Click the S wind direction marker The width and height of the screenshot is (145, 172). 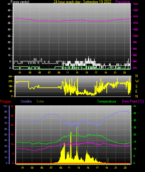point(136,86)
